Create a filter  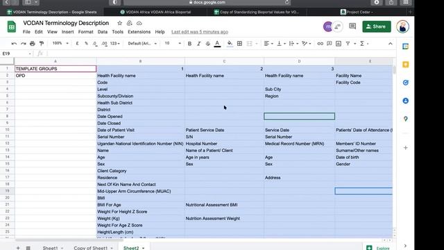348,44
